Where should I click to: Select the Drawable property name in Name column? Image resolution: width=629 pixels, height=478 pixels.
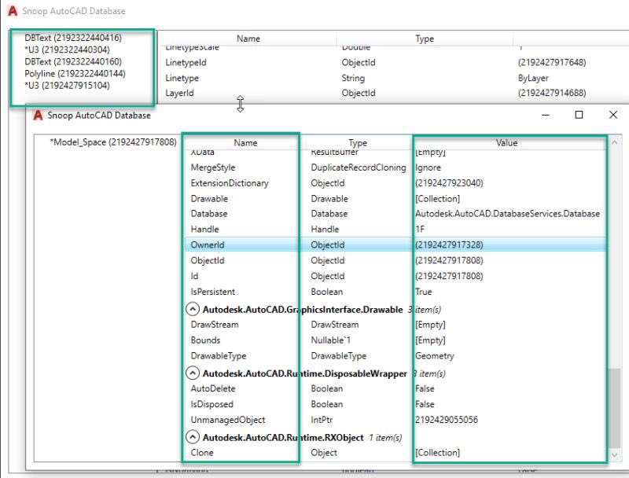[209, 198]
